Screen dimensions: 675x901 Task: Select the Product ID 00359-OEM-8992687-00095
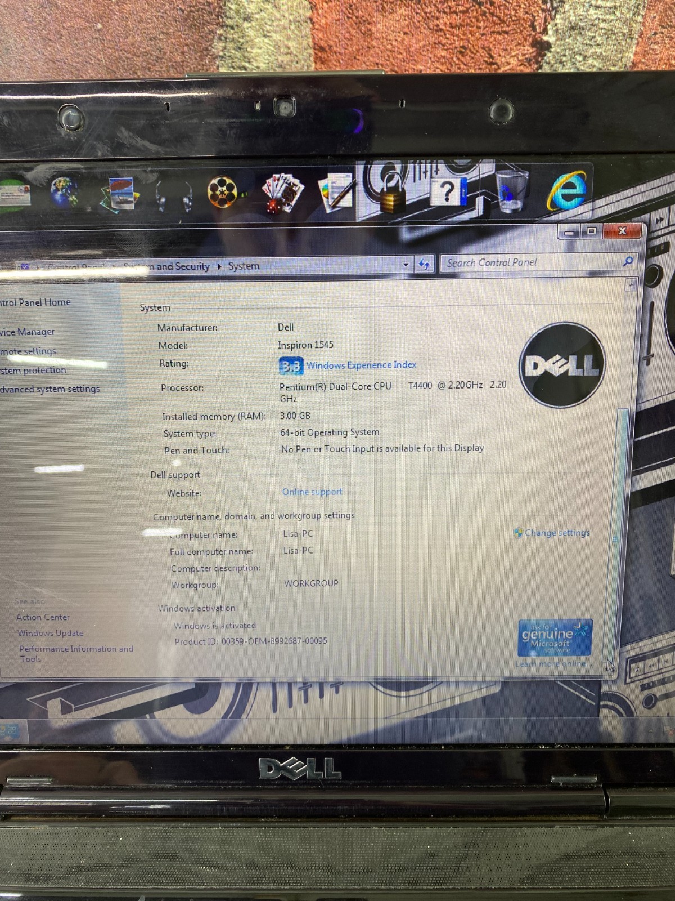(x=274, y=641)
